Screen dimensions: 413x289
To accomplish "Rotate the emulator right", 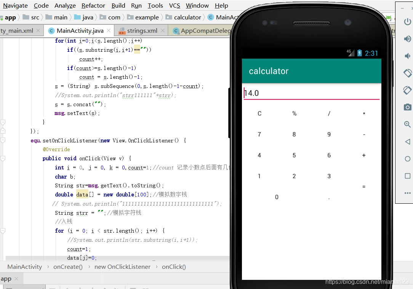I will (407, 90).
